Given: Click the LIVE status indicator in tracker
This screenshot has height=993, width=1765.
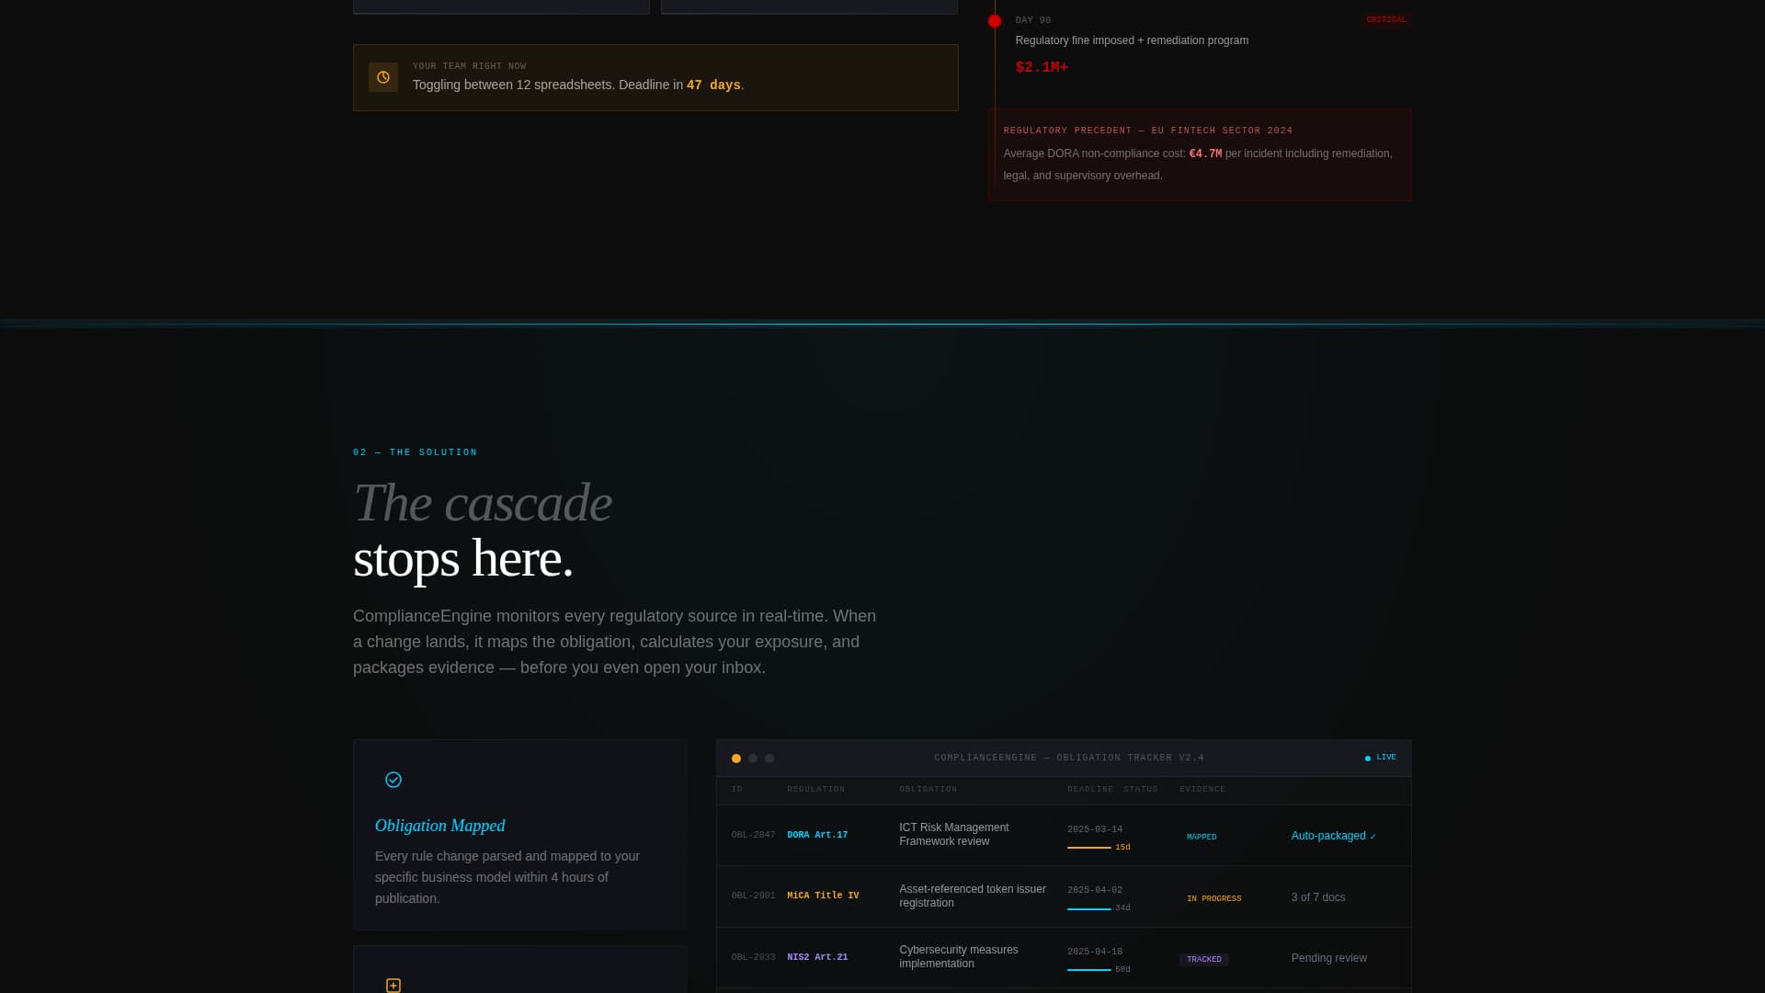Looking at the screenshot, I should tap(1381, 758).
